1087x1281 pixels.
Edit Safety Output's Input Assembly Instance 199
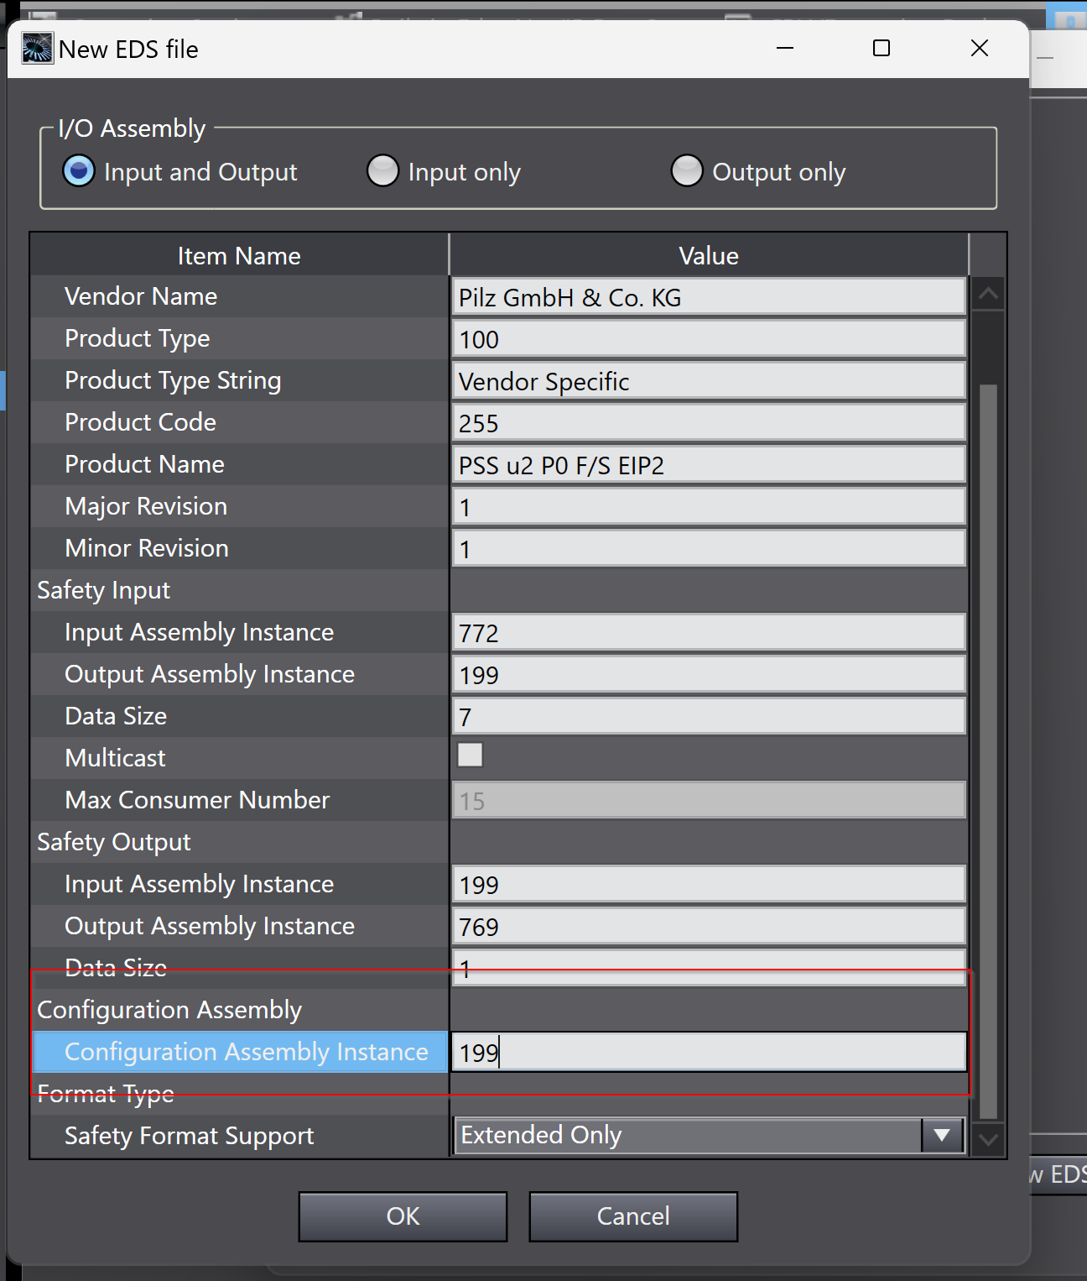[x=709, y=885]
